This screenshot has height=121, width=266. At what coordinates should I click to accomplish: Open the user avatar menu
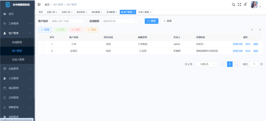[x=255, y=5]
